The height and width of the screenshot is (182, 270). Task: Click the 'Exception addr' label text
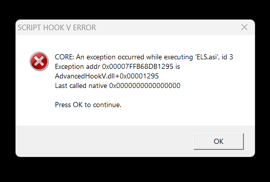(77, 67)
